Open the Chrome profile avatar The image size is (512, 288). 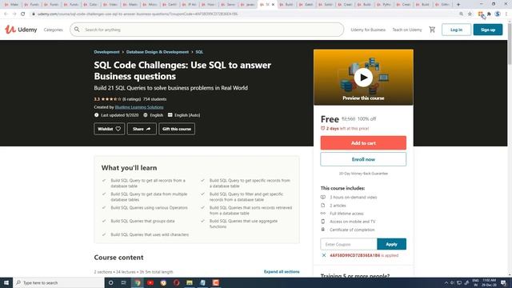tap(498, 14)
